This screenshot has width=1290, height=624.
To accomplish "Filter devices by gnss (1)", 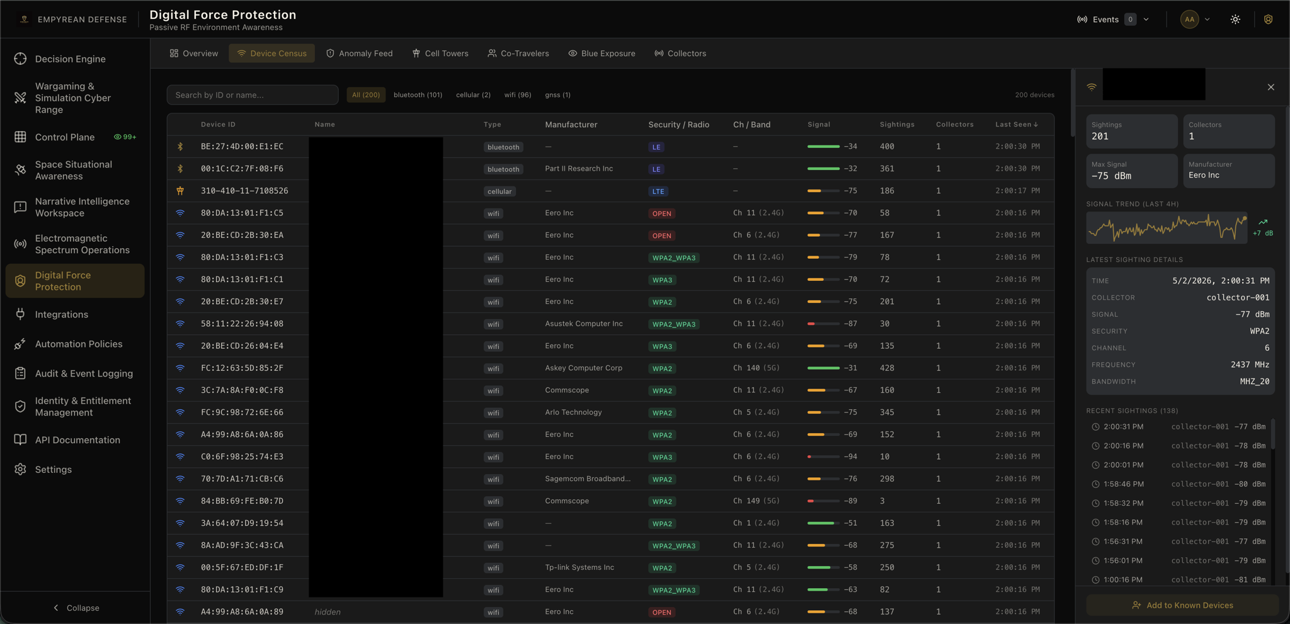I will tap(557, 95).
